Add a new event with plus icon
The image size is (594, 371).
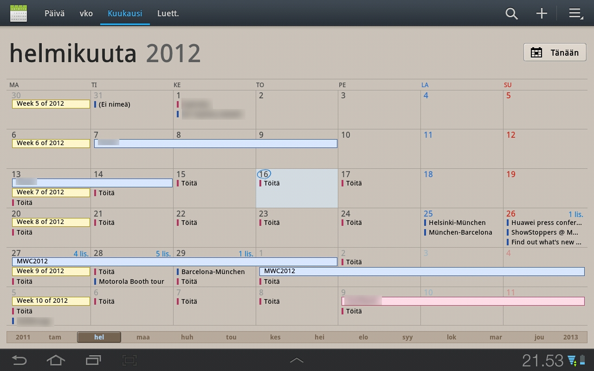542,13
